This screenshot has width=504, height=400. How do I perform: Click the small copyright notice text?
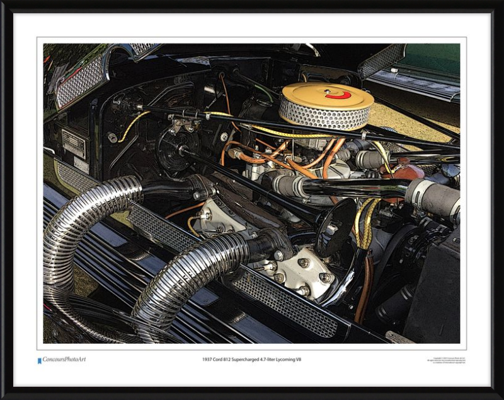click(446, 360)
